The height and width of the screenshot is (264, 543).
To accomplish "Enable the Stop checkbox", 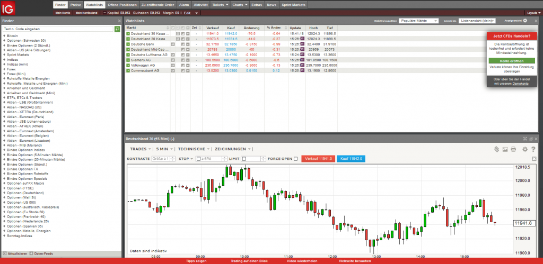I will pyautogui.click(x=198, y=159).
